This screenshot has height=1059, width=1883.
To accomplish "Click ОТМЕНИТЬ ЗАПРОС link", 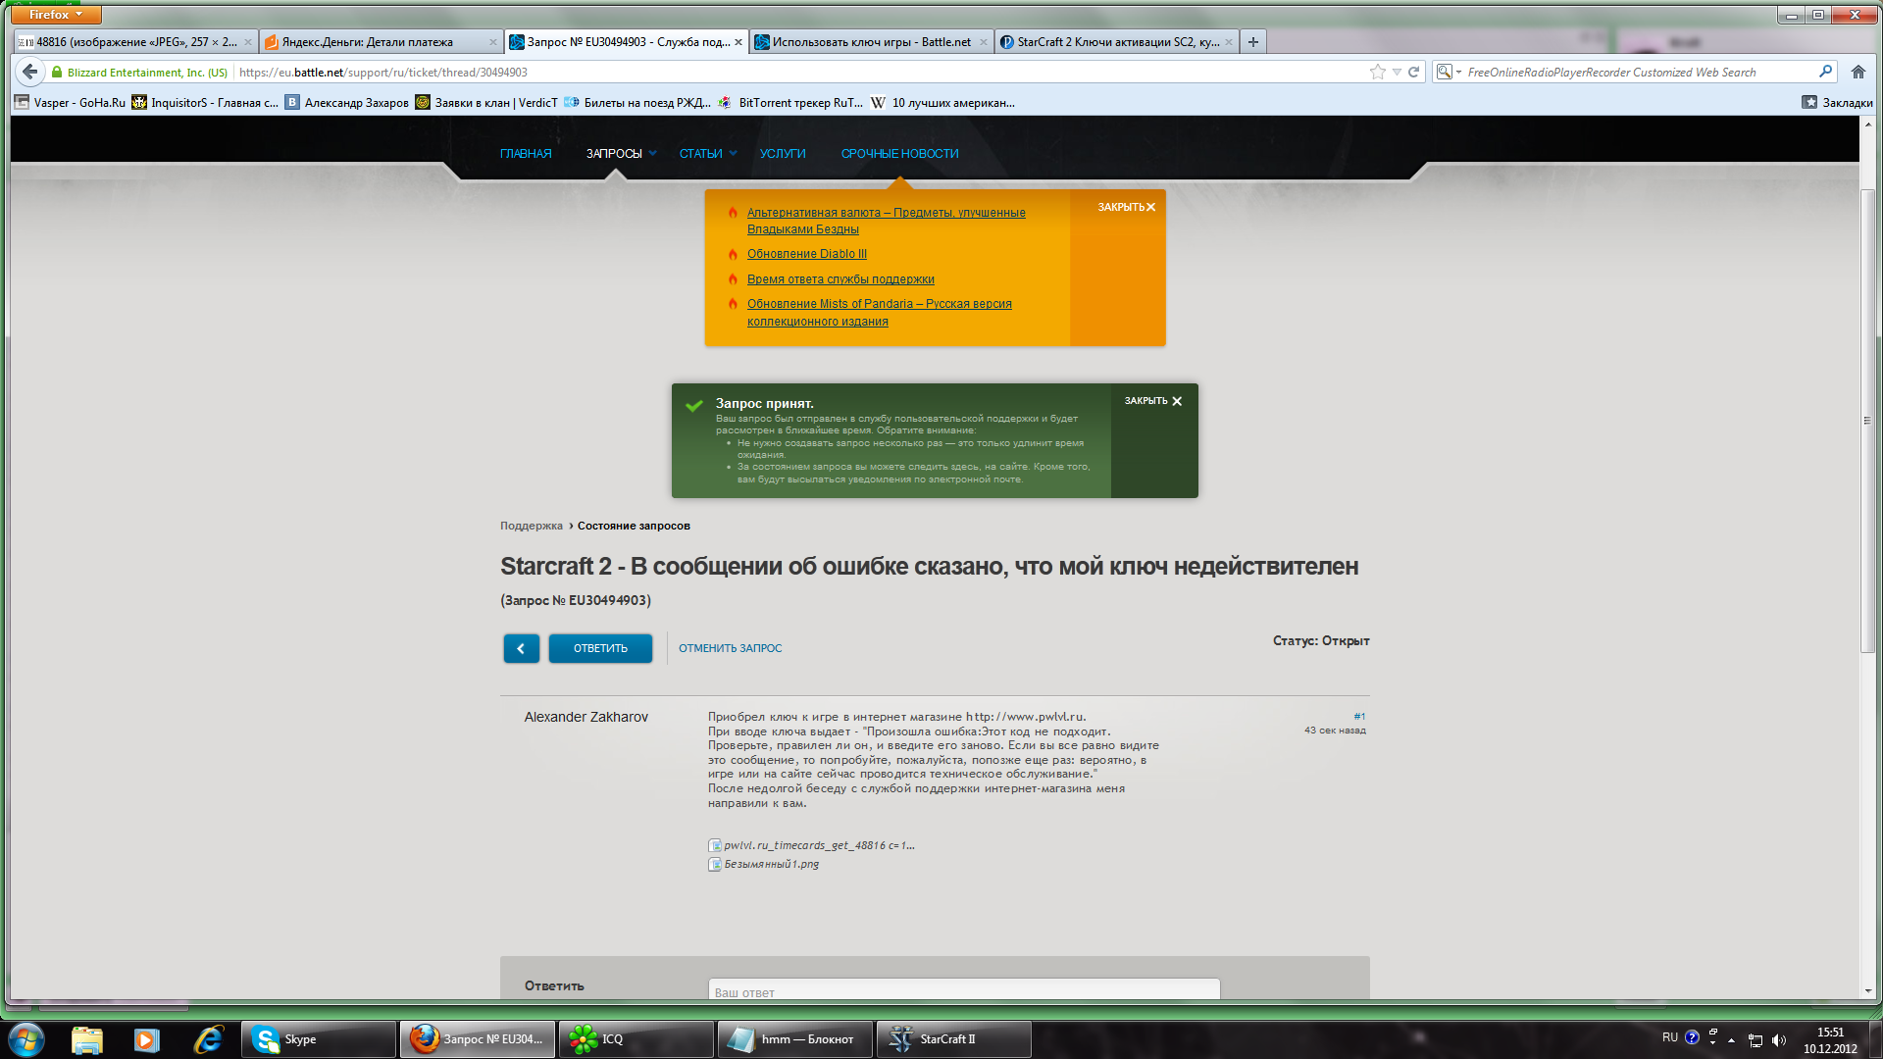I will [x=730, y=648].
